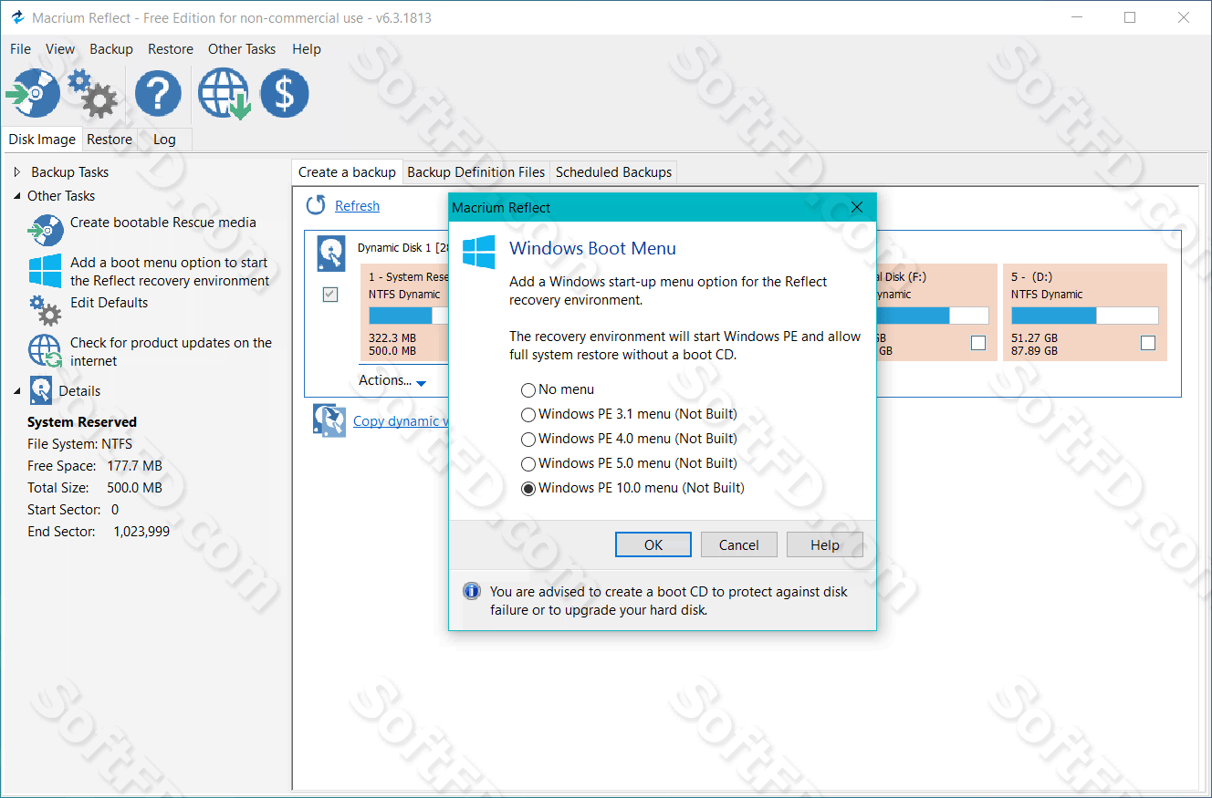The image size is (1212, 798).
Task: Switch to the Disk Image tab
Action: coord(42,140)
